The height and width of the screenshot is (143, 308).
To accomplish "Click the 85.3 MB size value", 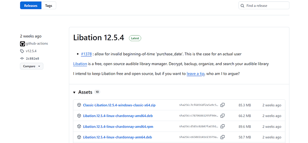I will click(x=244, y=105).
